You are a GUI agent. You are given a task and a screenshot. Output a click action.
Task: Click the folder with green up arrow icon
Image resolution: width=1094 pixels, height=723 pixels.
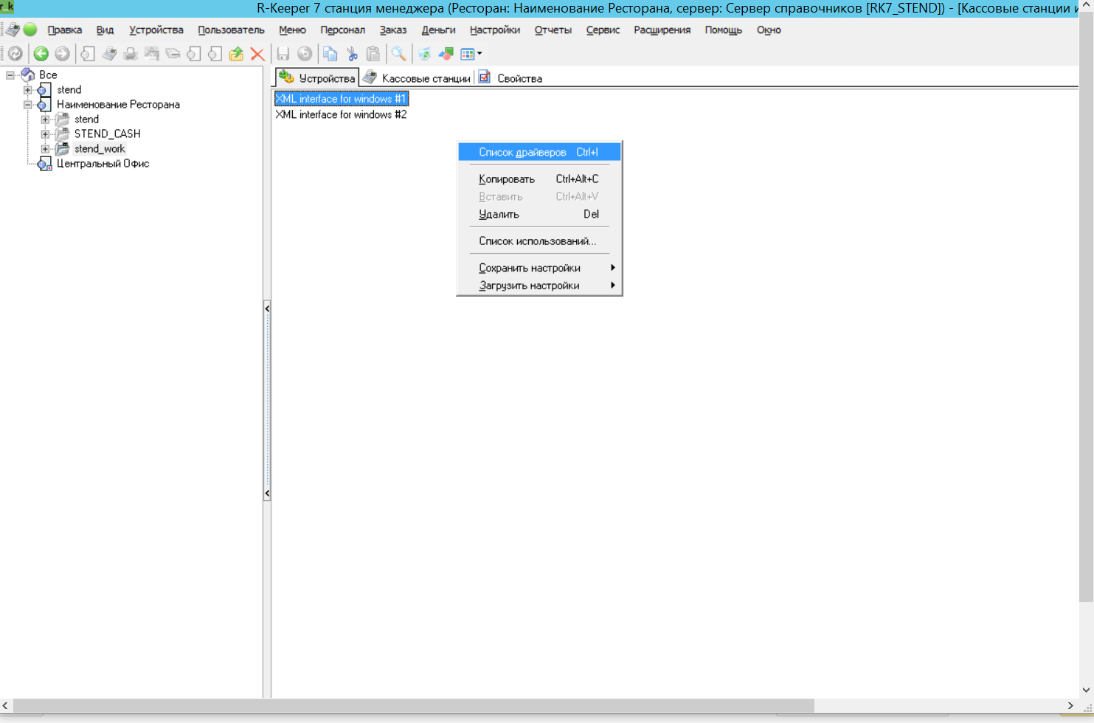[x=236, y=54]
